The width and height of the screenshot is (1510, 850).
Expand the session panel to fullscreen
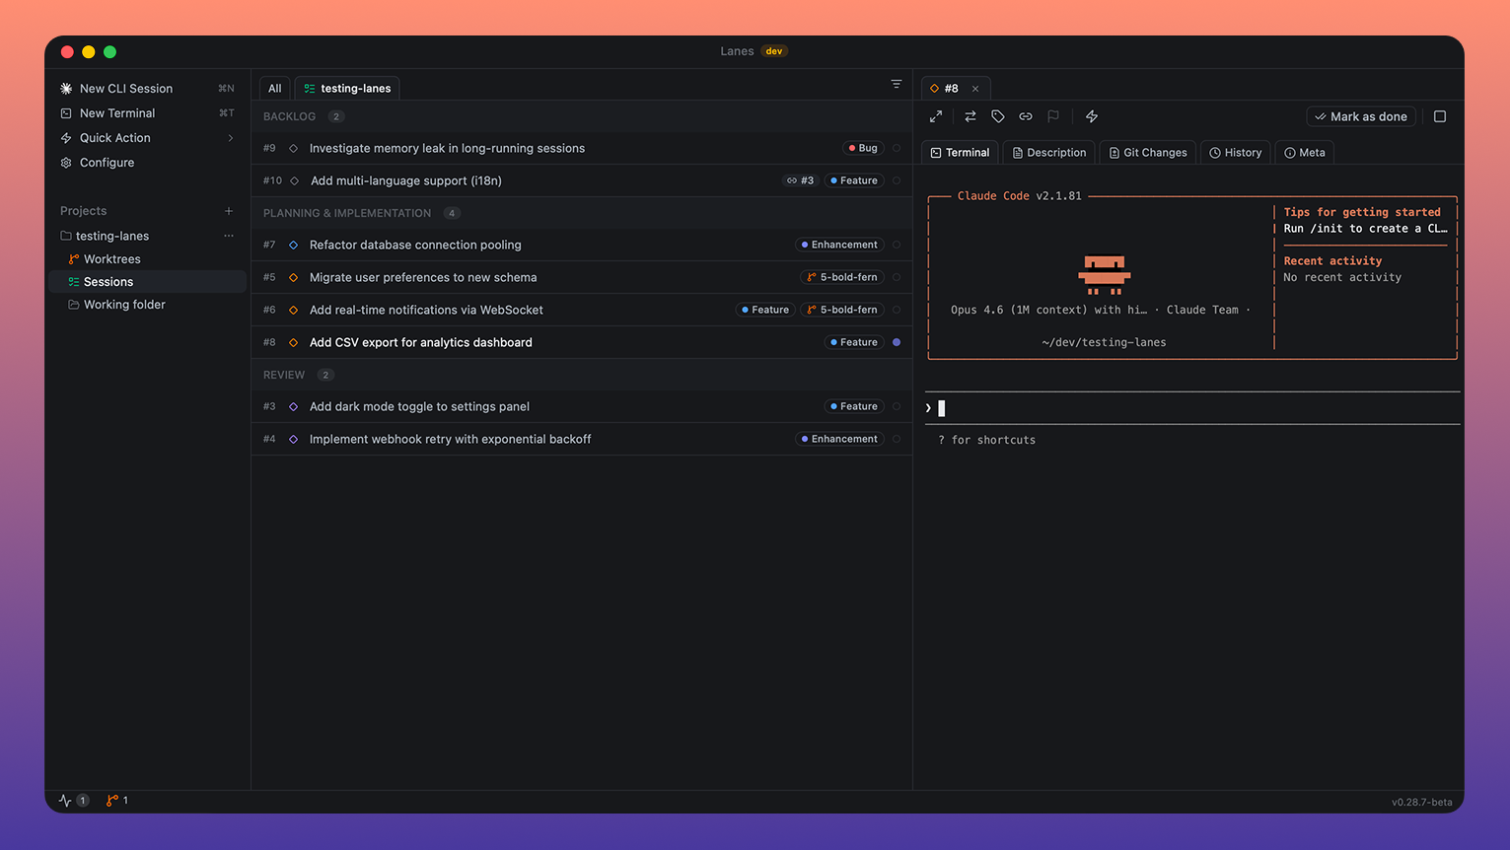point(936,116)
